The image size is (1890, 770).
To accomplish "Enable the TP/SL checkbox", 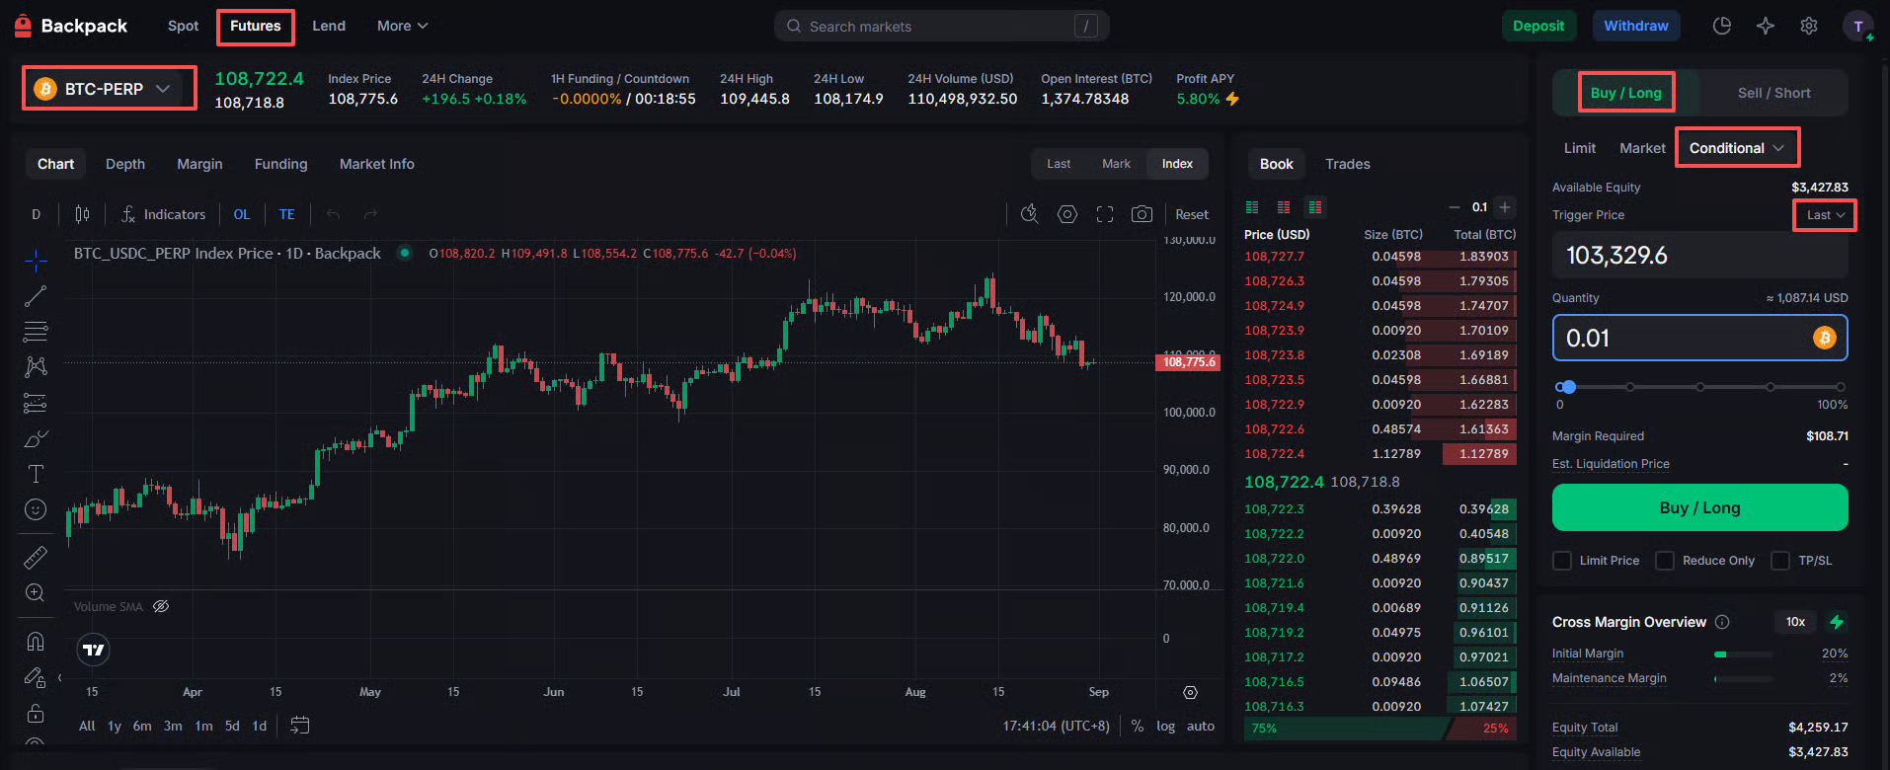I will 1780,561.
